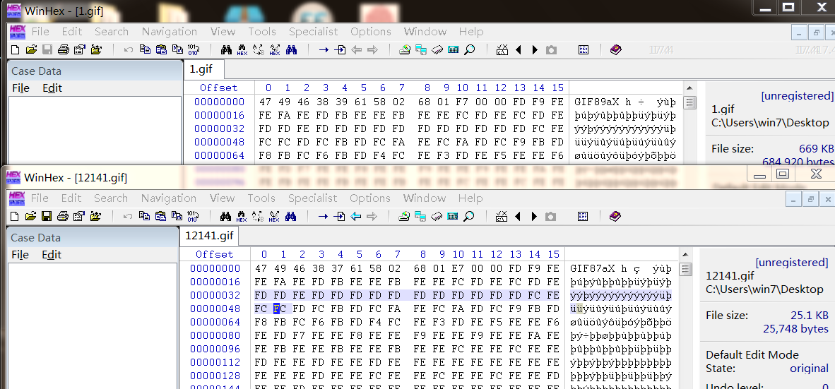Click Go To Offset arrow in 12141.gif window

pyautogui.click(x=323, y=216)
